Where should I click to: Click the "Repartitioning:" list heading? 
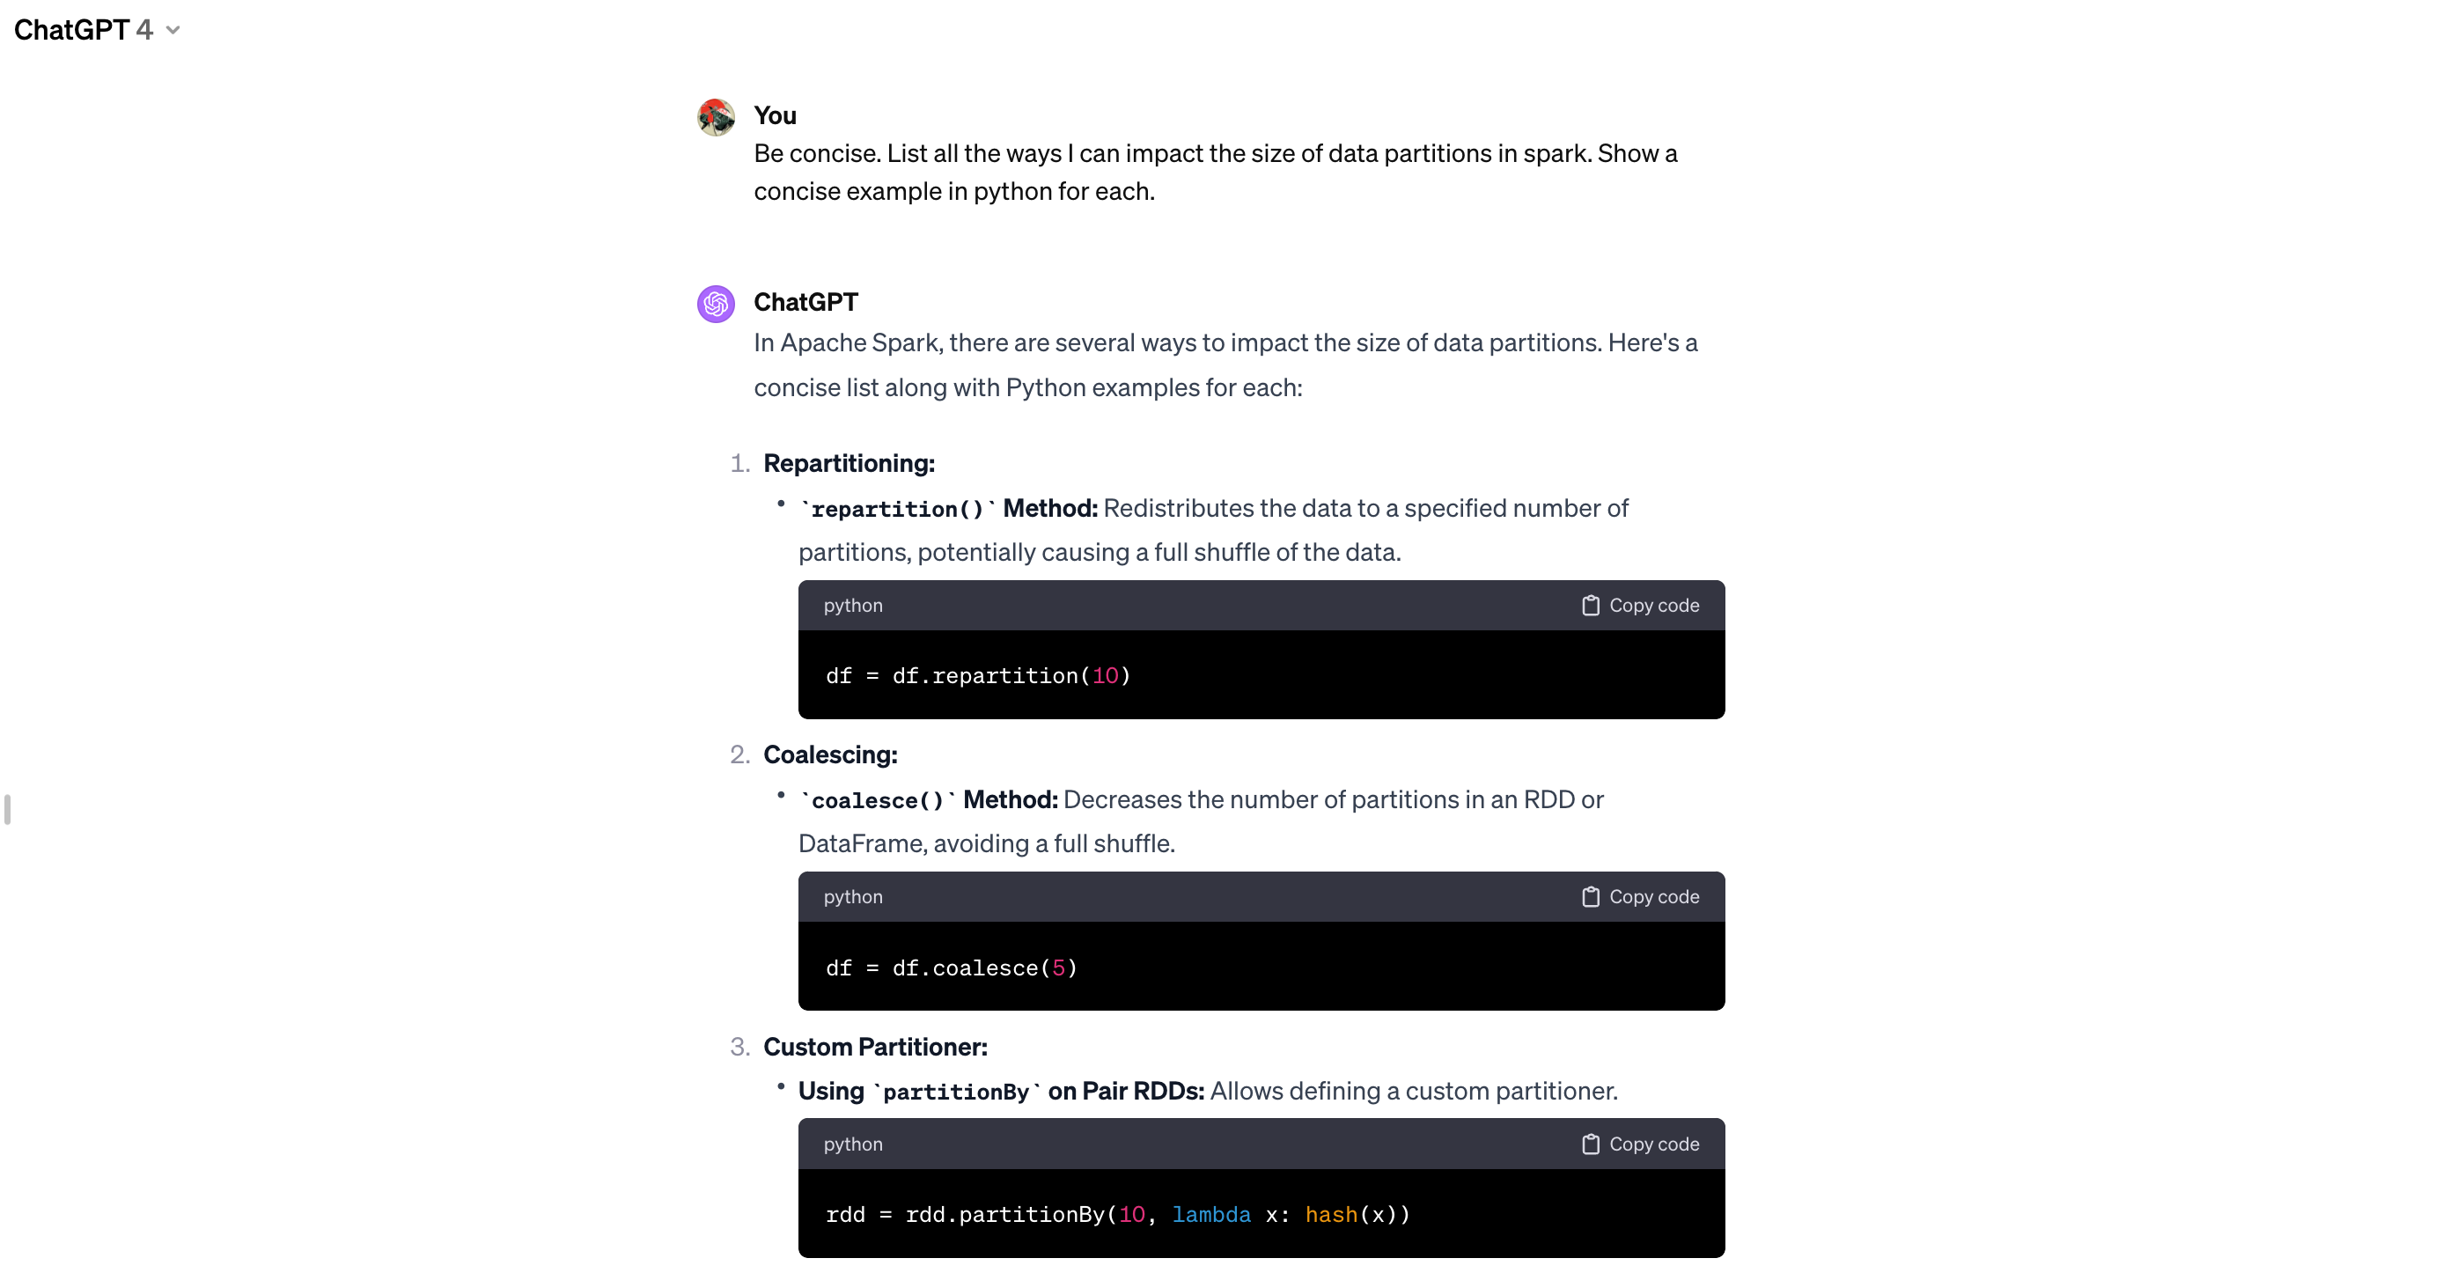click(x=849, y=464)
